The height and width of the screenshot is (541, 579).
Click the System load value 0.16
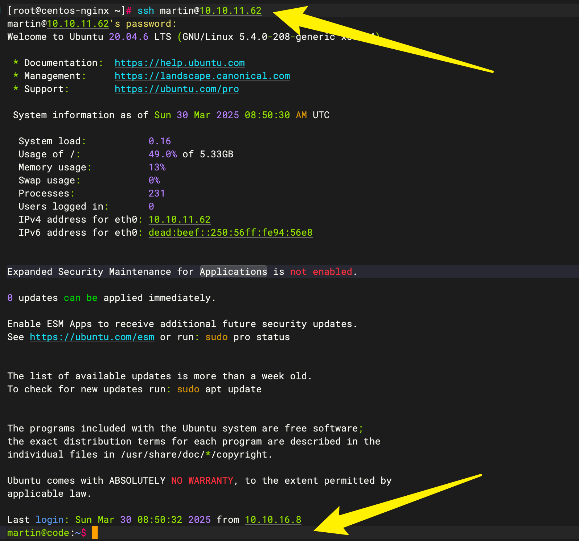tap(160, 141)
